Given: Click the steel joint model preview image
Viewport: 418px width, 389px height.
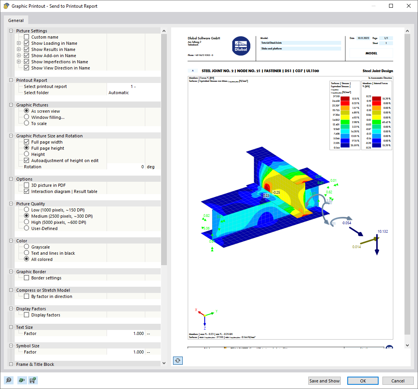Looking at the screenshot, I should click(x=265, y=198).
